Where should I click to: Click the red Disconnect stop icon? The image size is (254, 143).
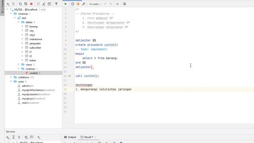point(31,4)
